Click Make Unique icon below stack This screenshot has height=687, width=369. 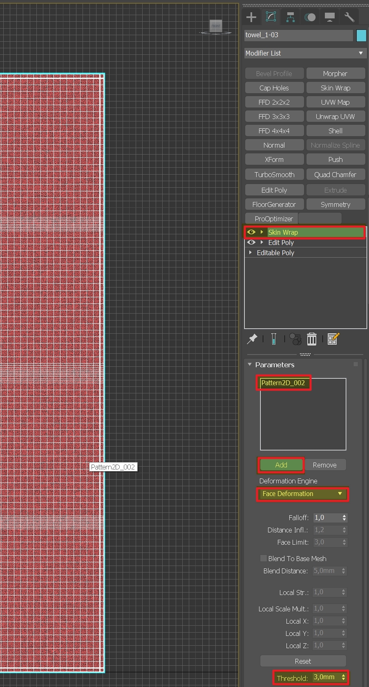pyautogui.click(x=295, y=339)
